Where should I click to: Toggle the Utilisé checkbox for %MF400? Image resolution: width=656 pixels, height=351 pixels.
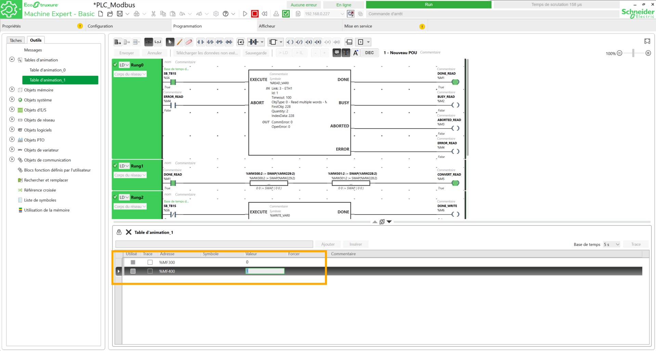(x=133, y=271)
